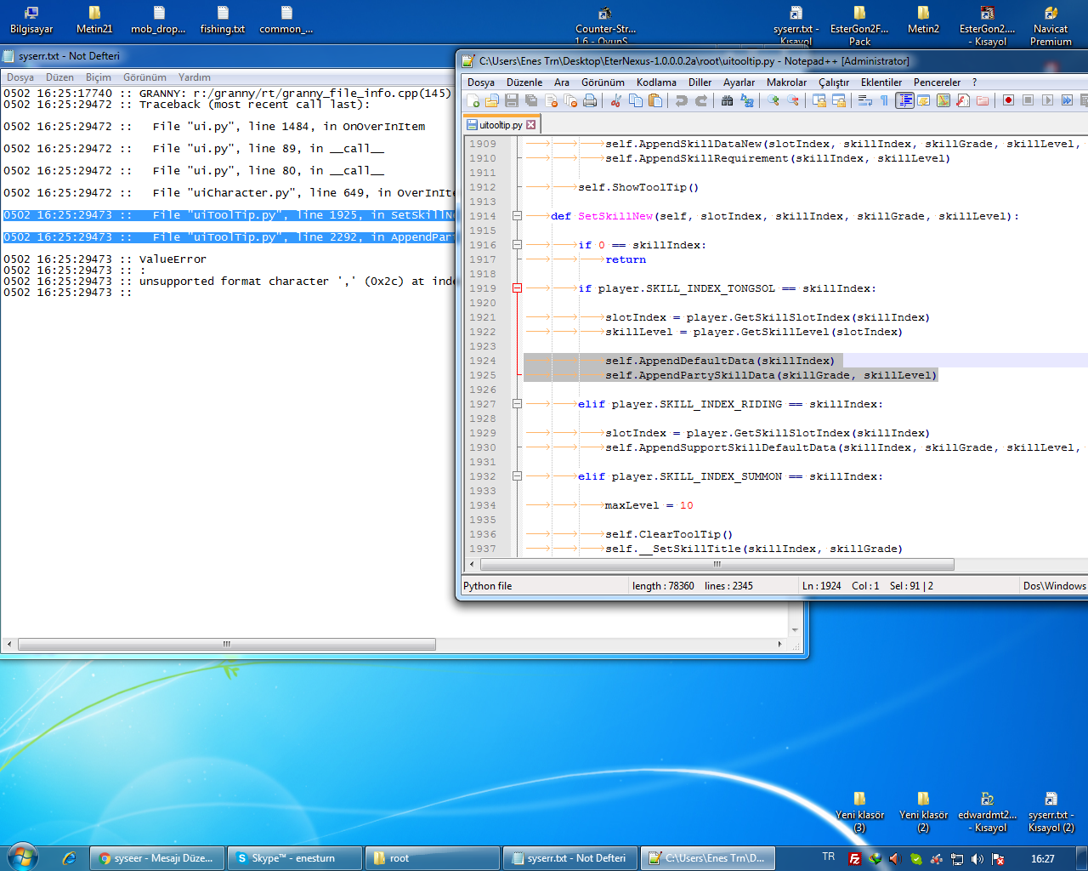Open Folder as Workspace toolbar icon
The image size is (1088, 871).
pyautogui.click(x=983, y=100)
